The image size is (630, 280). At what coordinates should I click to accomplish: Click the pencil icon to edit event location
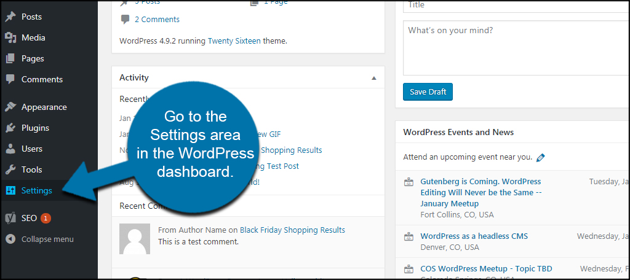click(540, 157)
